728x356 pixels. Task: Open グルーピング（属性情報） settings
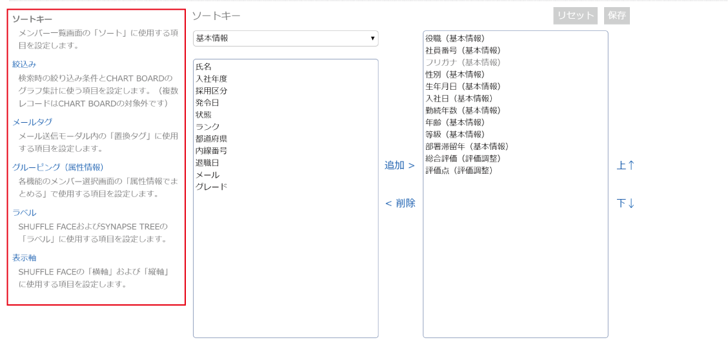click(x=57, y=167)
